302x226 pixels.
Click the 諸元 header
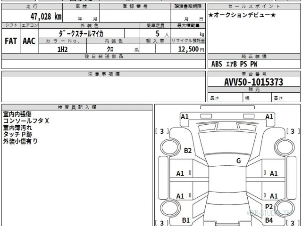coord(254,89)
